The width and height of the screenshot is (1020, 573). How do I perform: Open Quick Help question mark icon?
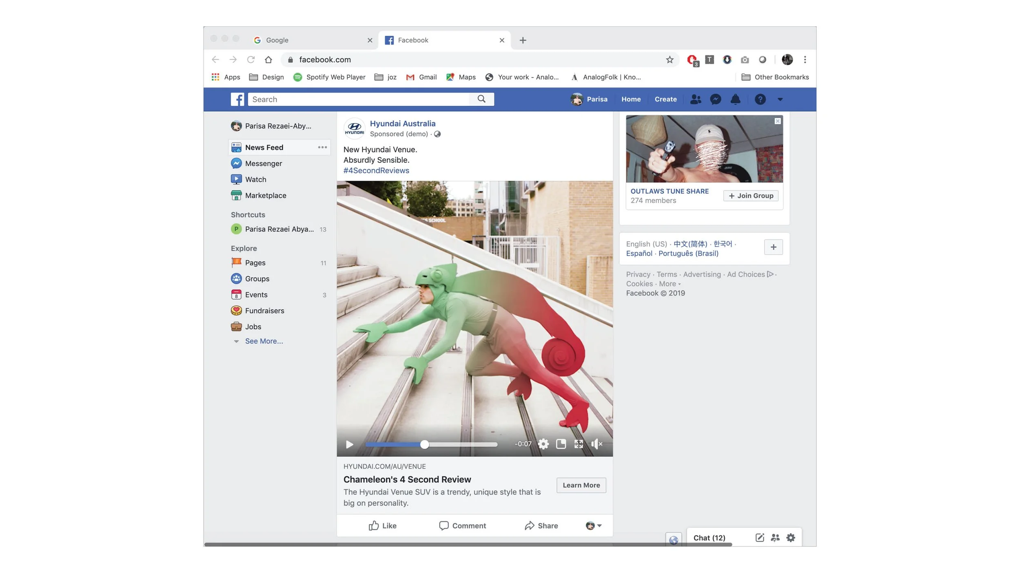click(x=760, y=99)
